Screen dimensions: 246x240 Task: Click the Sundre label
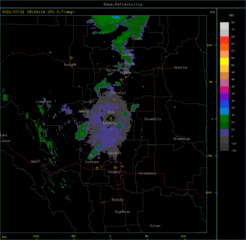click(83, 111)
